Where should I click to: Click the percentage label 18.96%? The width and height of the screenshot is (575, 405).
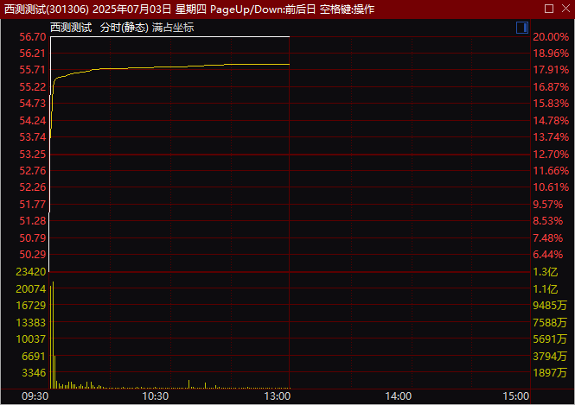point(551,54)
